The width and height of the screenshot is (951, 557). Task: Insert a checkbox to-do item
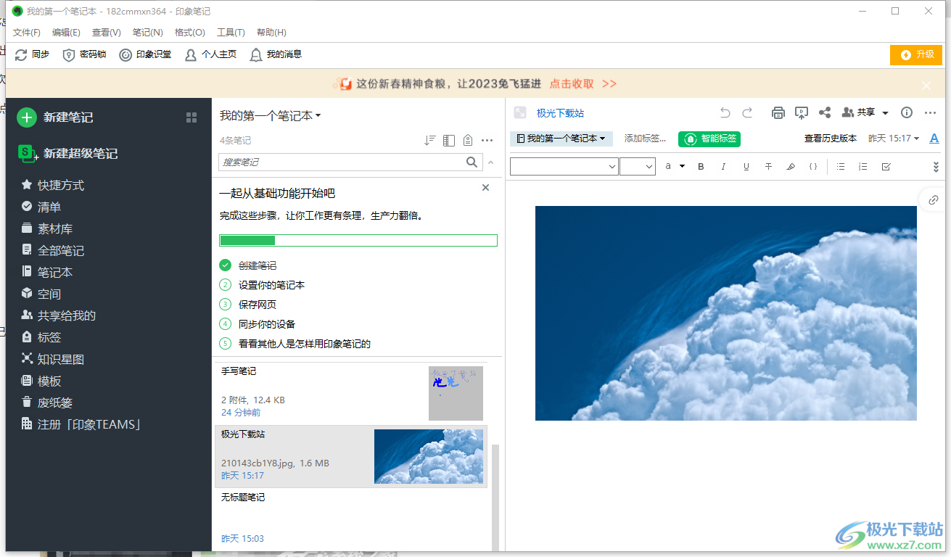click(886, 167)
